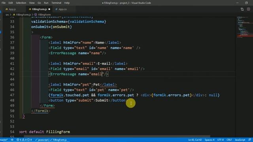The width and height of the screenshot is (253, 142).
Task: Open the Edit menu
Action: point(11,3)
